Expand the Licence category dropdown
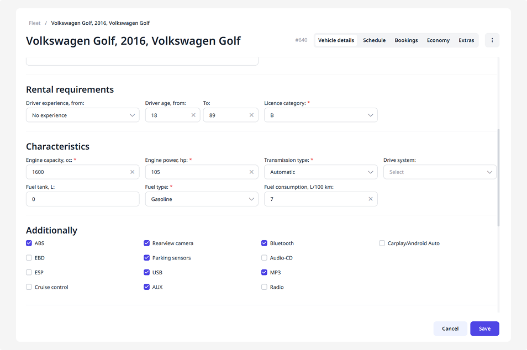This screenshot has width=527, height=350. (320, 115)
